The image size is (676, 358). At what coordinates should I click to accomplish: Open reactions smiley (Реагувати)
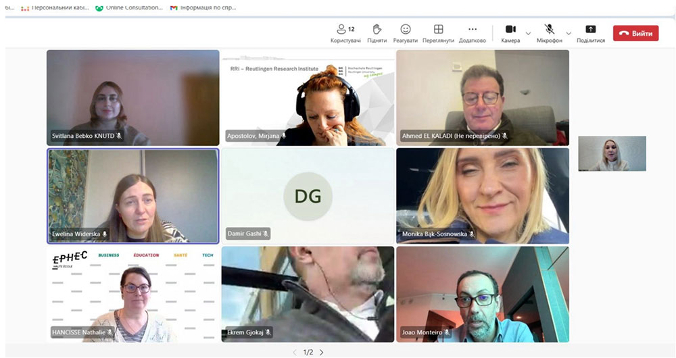tap(406, 30)
